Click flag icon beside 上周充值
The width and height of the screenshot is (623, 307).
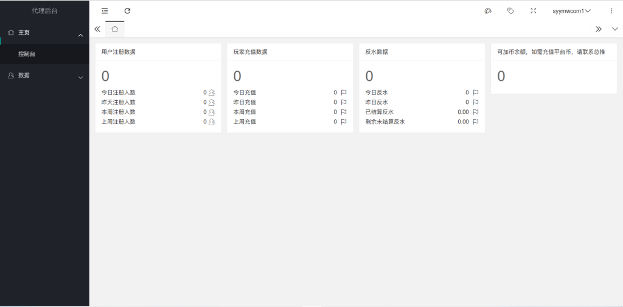(344, 122)
